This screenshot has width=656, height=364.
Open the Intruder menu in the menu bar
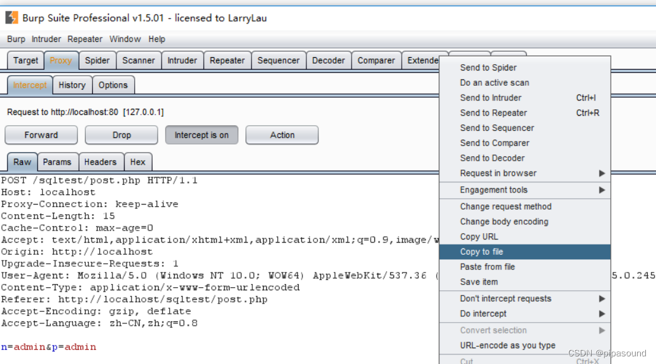46,39
